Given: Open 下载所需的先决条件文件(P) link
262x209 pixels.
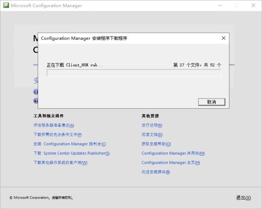Looking at the screenshot, I should coord(58,135).
